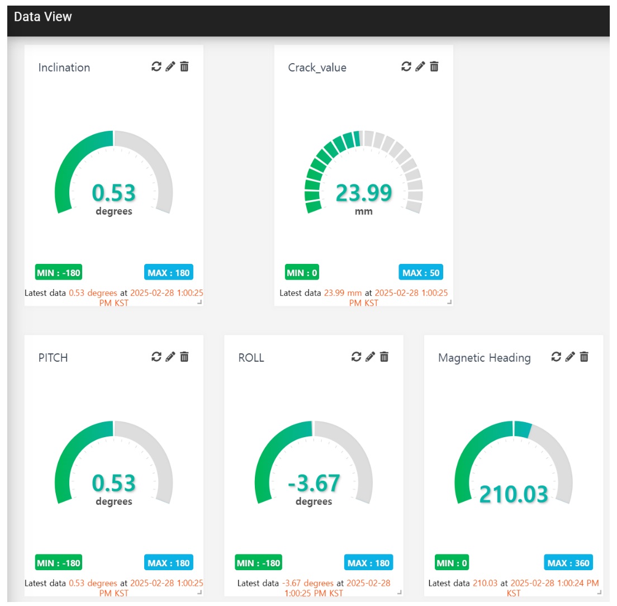Click the Magnetic Heading widget resize handle
This screenshot has height=606, width=617.
click(x=599, y=592)
